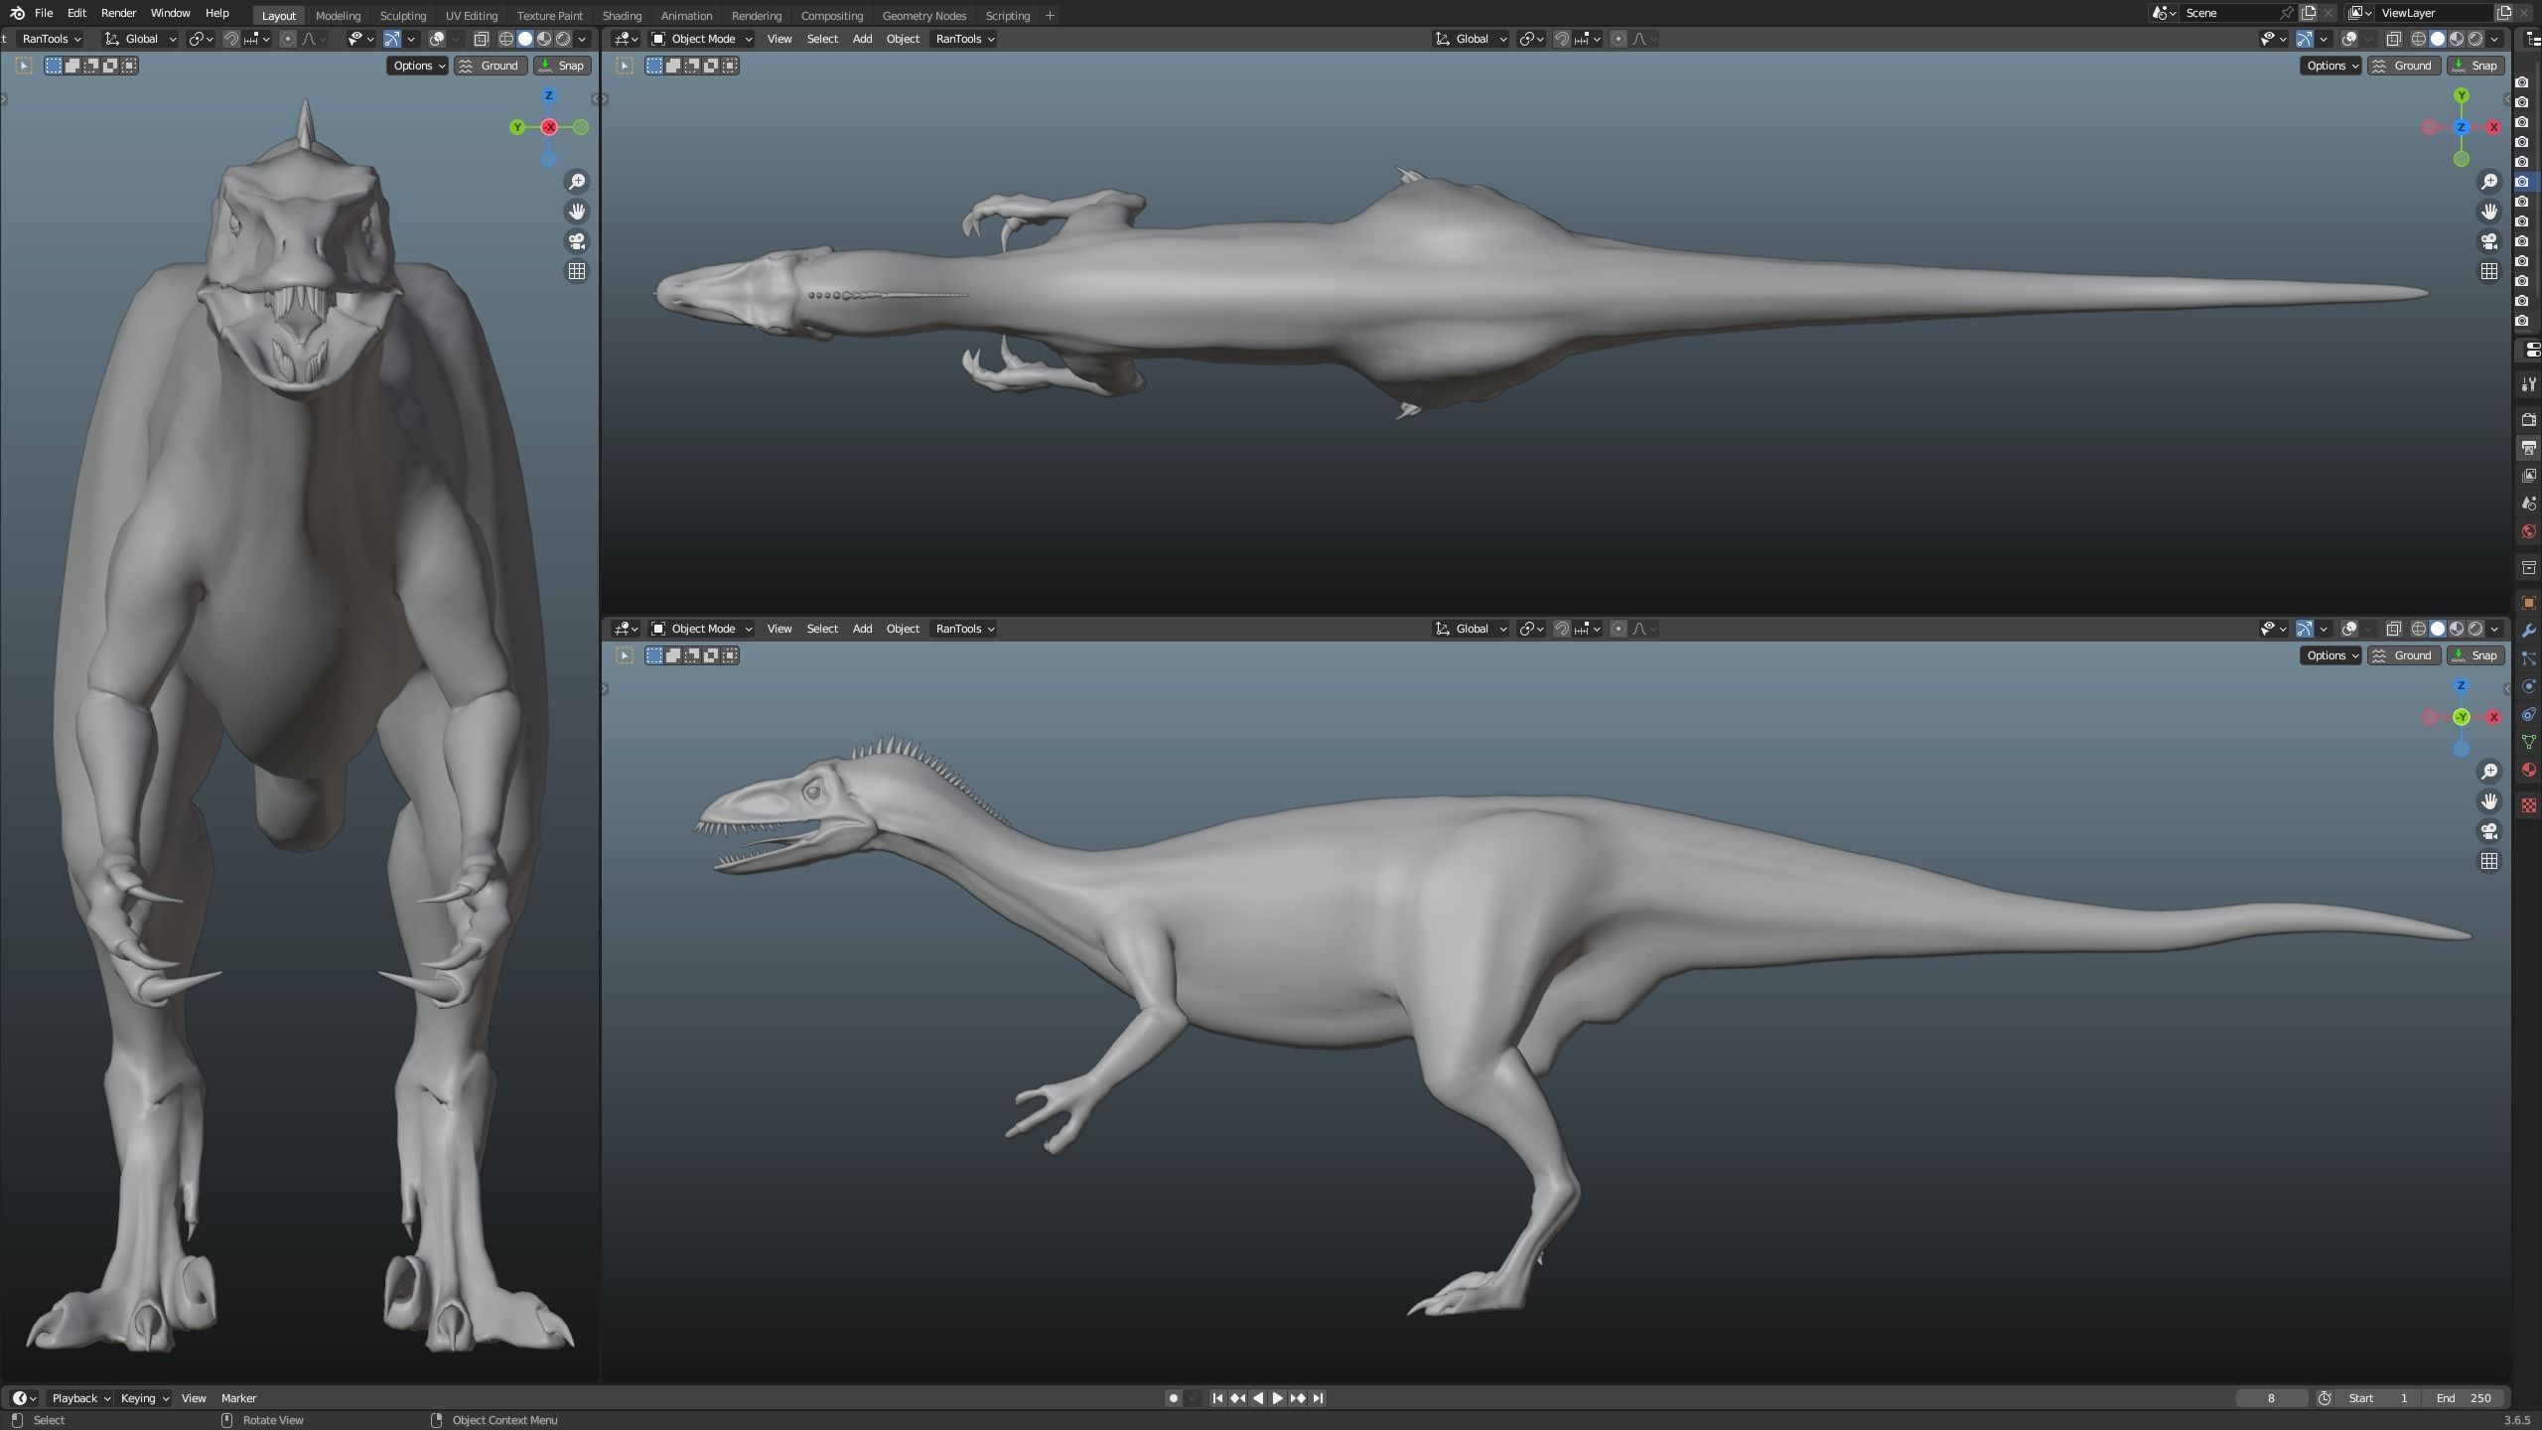Add a new workspace with plus button
The image size is (2542, 1430).
coord(1050,16)
